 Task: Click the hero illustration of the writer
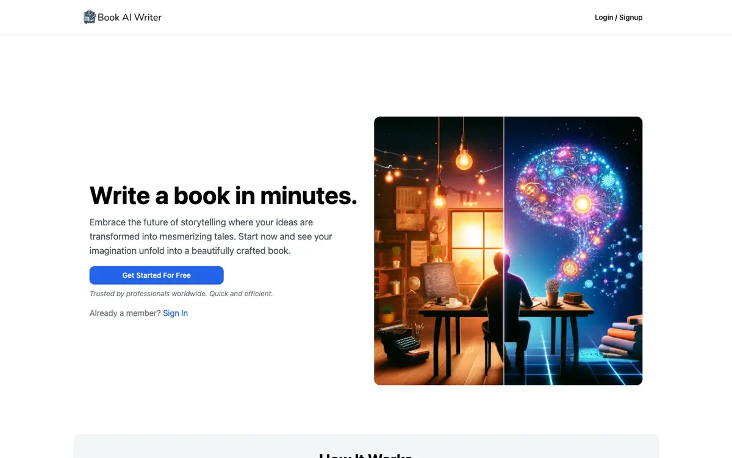click(508, 251)
